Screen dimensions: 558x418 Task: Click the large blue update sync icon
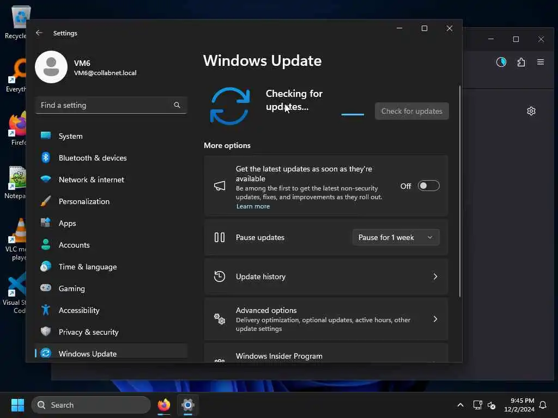point(230,106)
